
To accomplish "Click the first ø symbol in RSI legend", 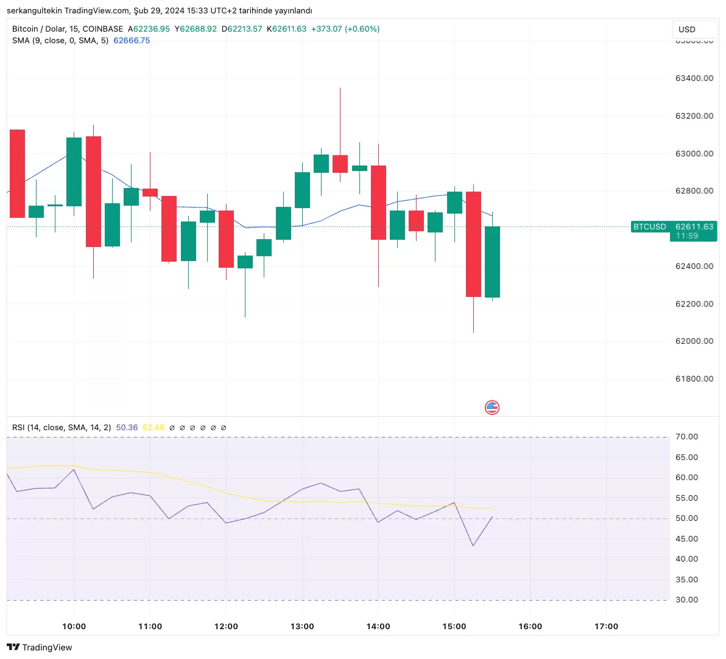I will (x=172, y=428).
